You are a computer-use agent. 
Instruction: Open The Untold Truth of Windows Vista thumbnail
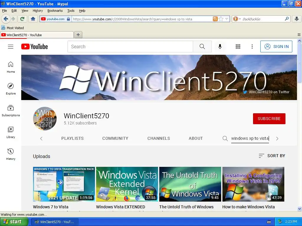(x=190, y=184)
